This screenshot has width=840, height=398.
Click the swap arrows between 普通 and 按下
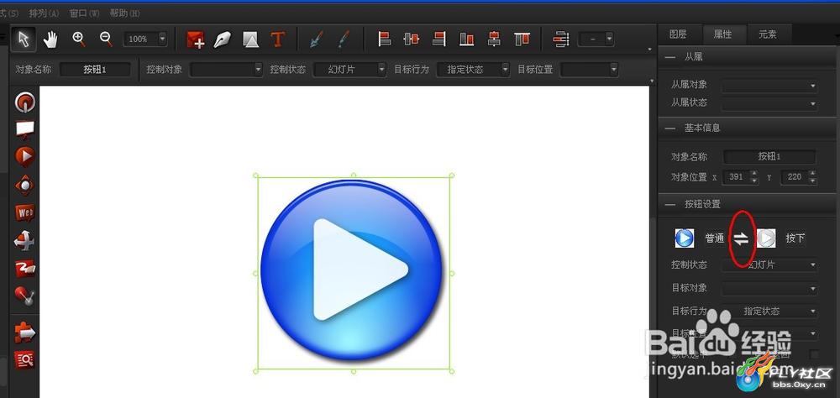(741, 239)
